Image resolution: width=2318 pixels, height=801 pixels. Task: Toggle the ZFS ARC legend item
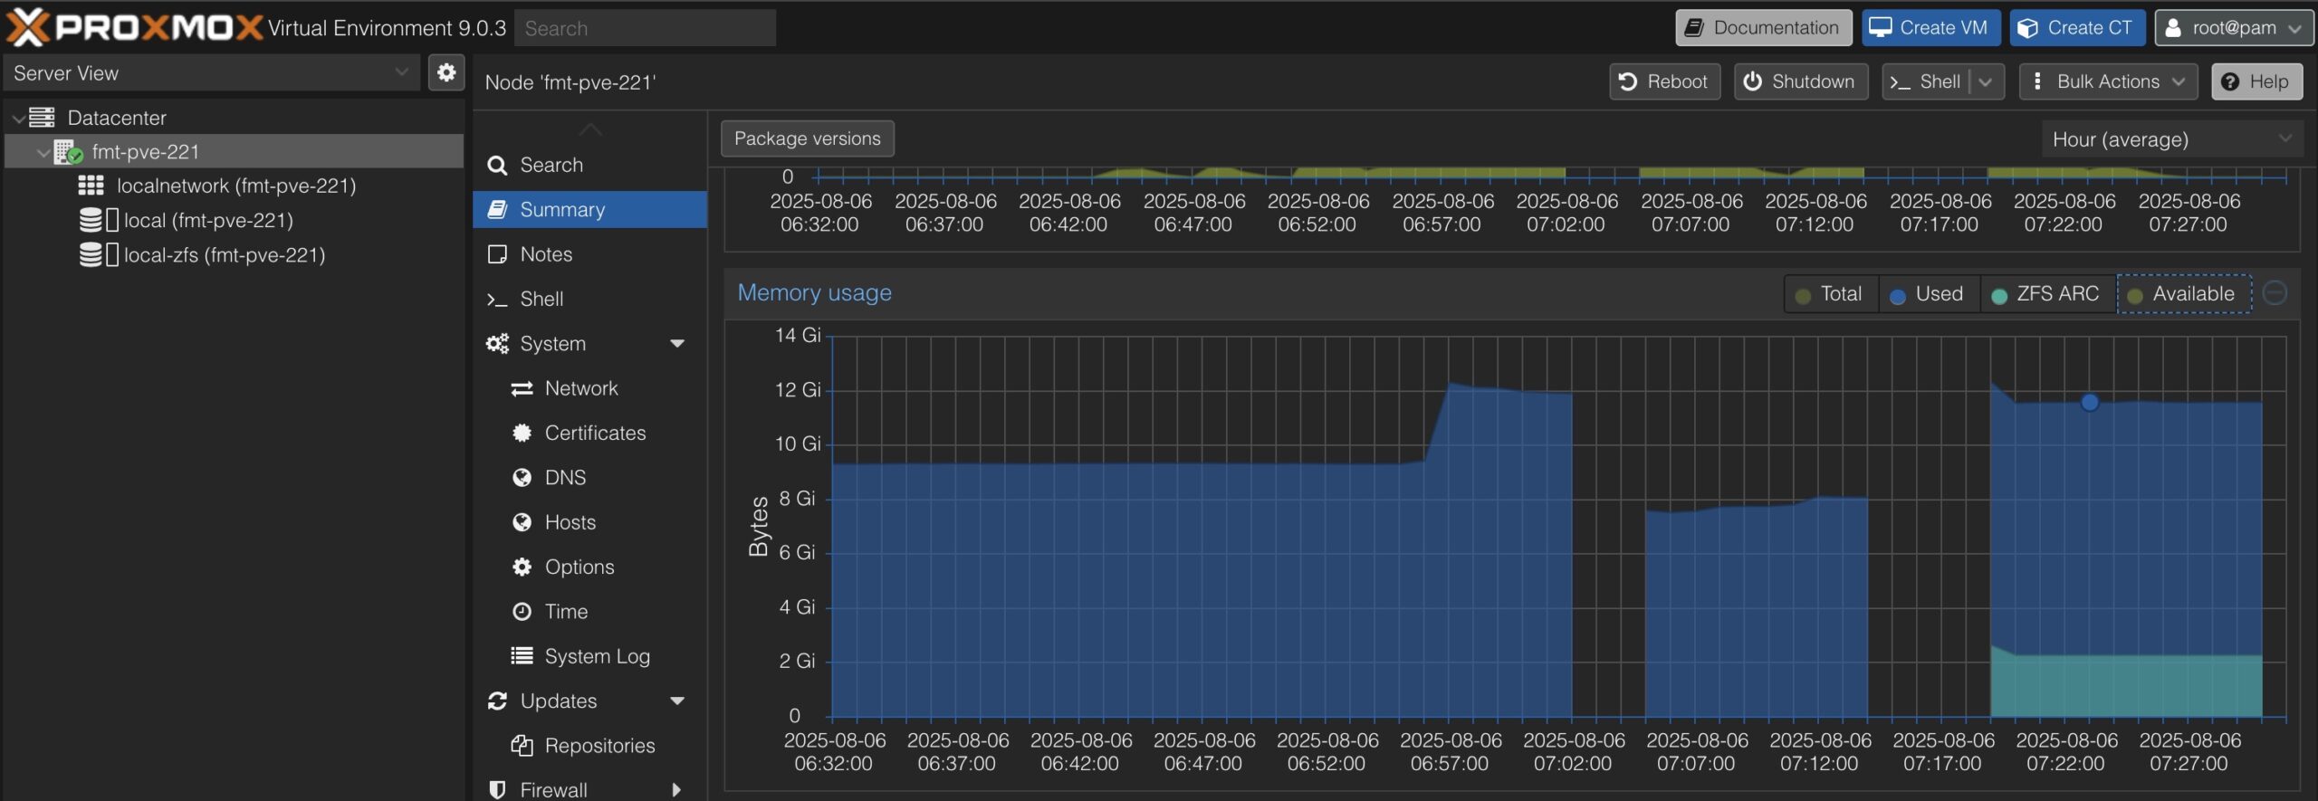(2046, 294)
